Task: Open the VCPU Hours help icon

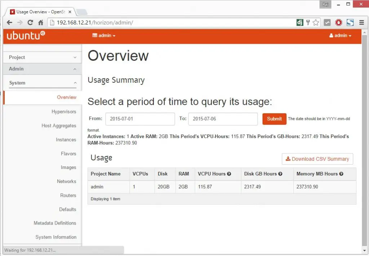Action: point(229,174)
